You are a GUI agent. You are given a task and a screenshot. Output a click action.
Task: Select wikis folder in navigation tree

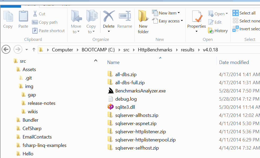pos(33,111)
